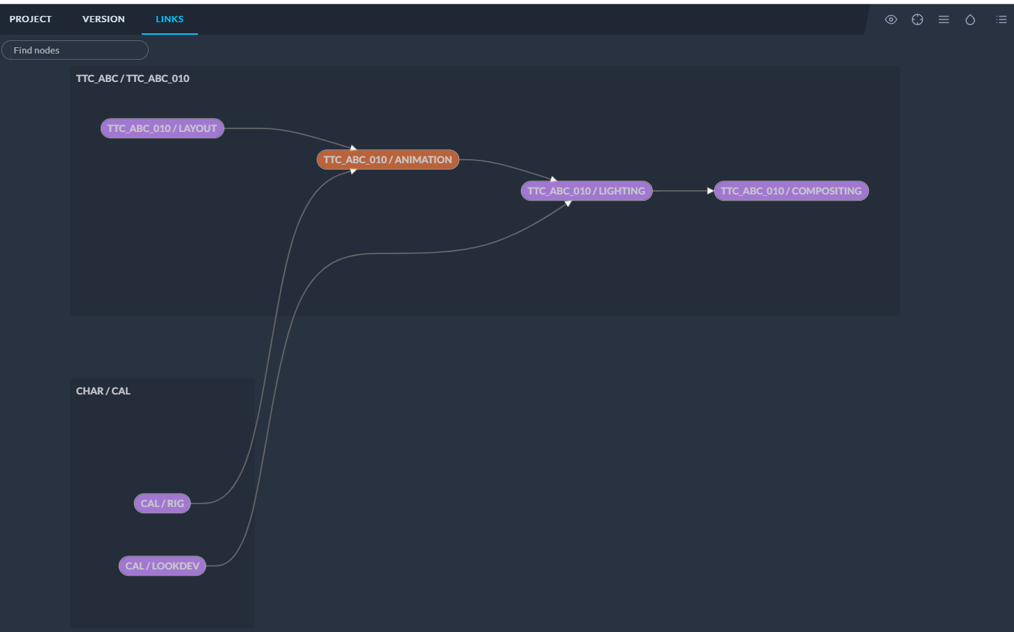Image resolution: width=1014 pixels, height=632 pixels.
Task: Click the TTC_ABC / TTC_ABC_010 group title
Action: pyautogui.click(x=133, y=78)
